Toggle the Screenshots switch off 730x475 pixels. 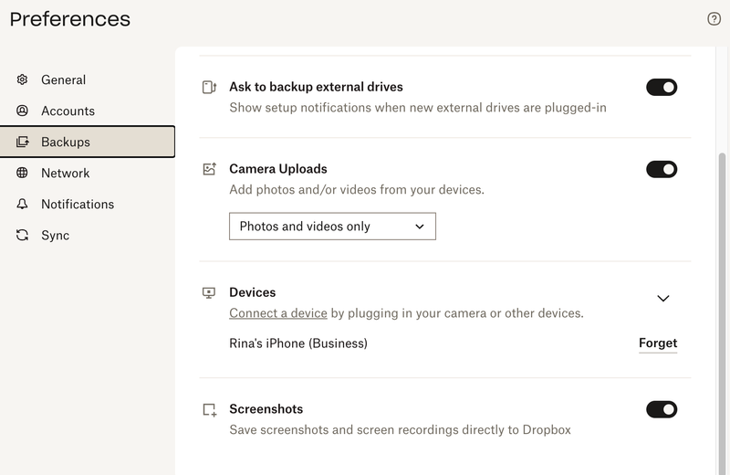tap(662, 409)
